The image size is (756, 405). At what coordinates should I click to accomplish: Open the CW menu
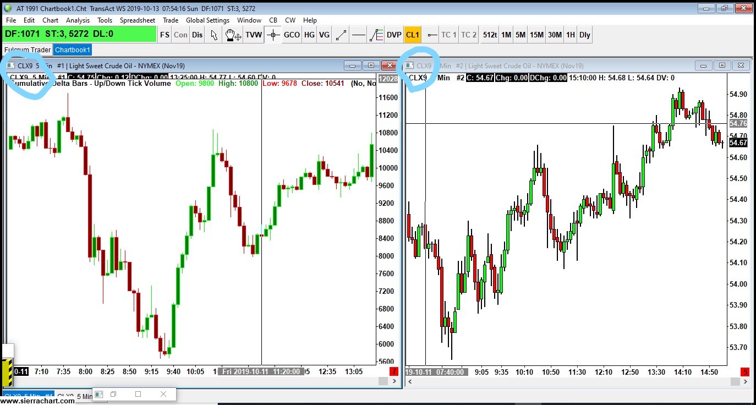pyautogui.click(x=290, y=20)
